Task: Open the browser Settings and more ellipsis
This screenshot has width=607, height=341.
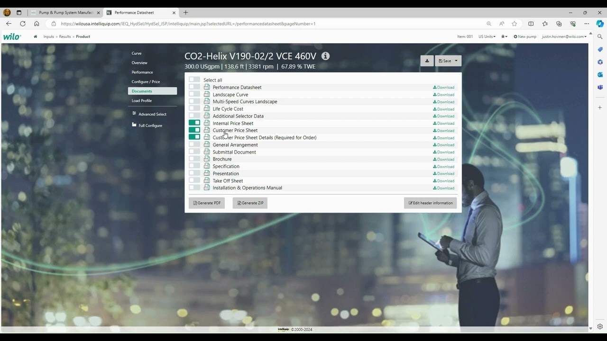Action: pyautogui.click(x=587, y=24)
